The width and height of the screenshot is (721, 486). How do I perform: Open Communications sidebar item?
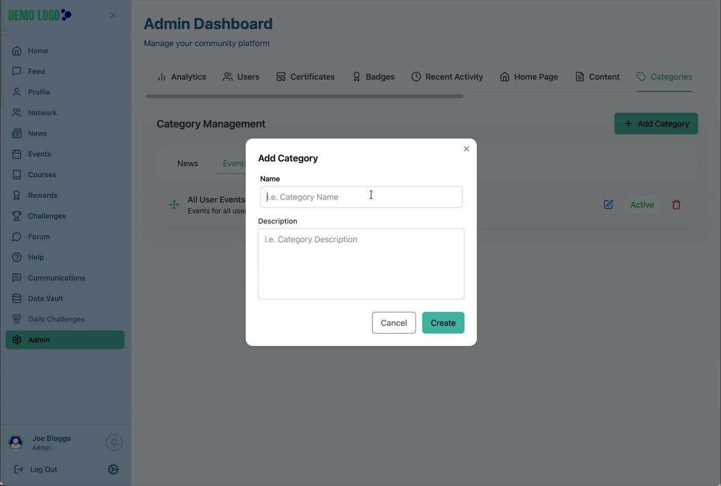click(x=65, y=277)
